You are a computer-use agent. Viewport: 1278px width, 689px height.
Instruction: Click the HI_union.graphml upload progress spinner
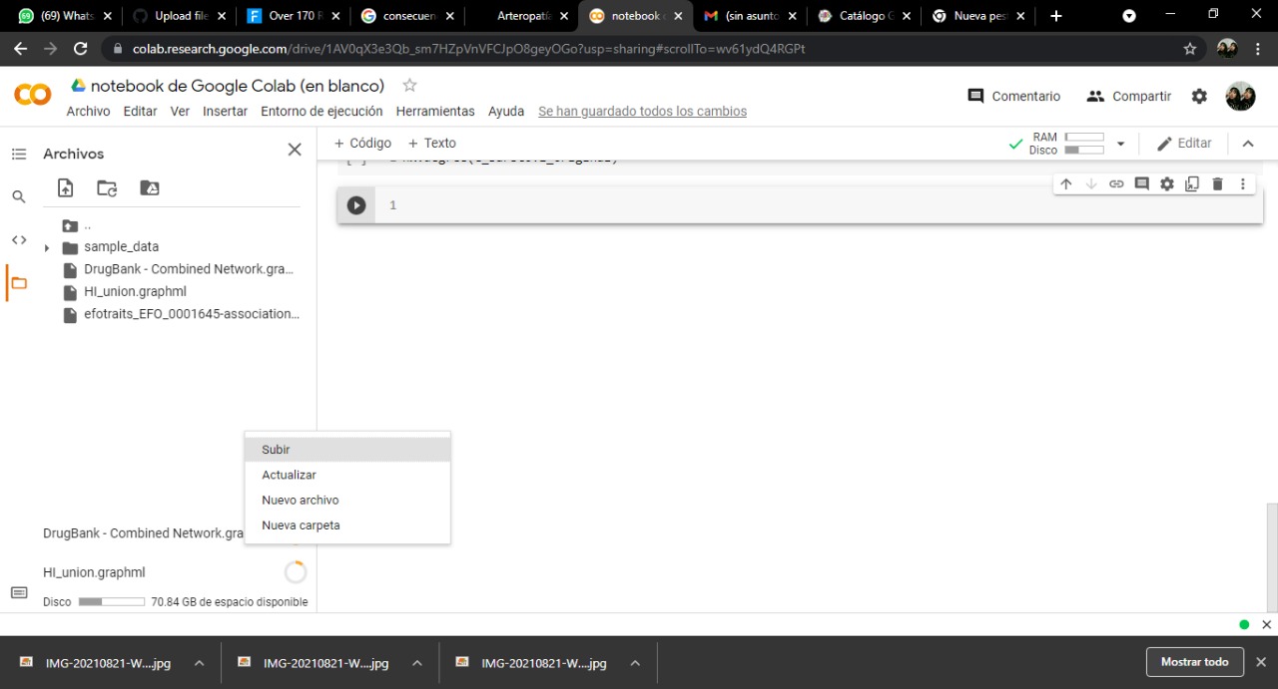click(x=296, y=572)
